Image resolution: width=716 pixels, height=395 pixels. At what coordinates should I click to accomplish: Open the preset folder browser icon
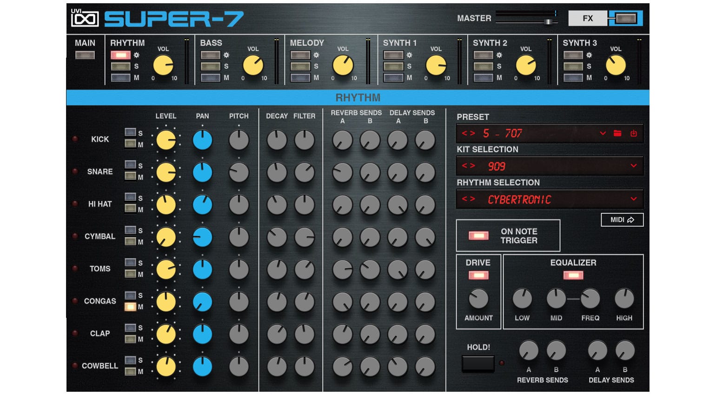pyautogui.click(x=617, y=133)
